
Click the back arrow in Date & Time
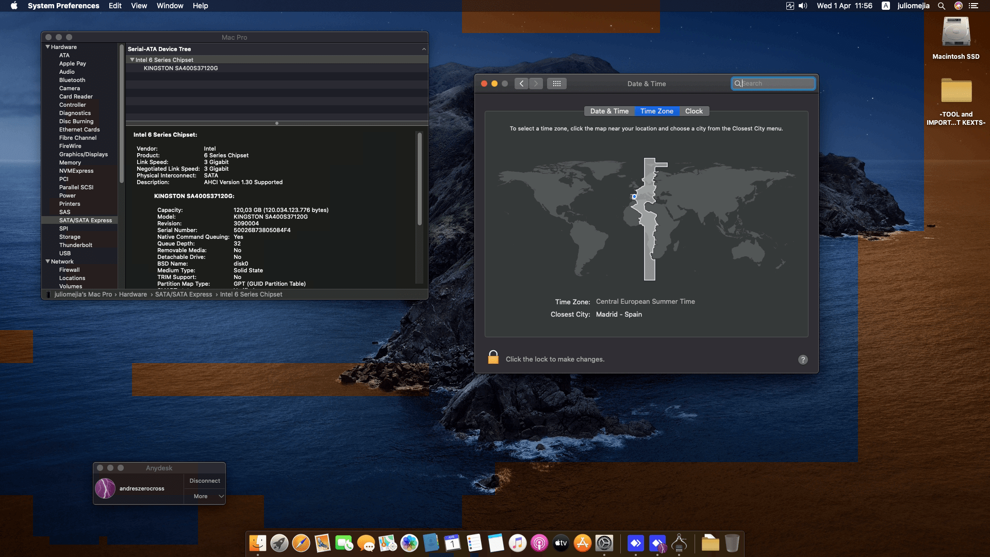(521, 83)
